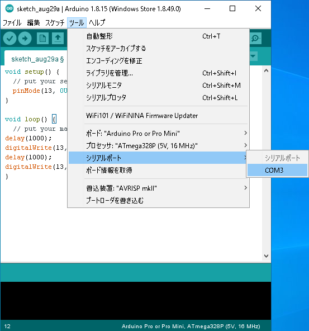Select COM3 serial port
Viewport: 309px width, 331px height.
click(x=277, y=170)
